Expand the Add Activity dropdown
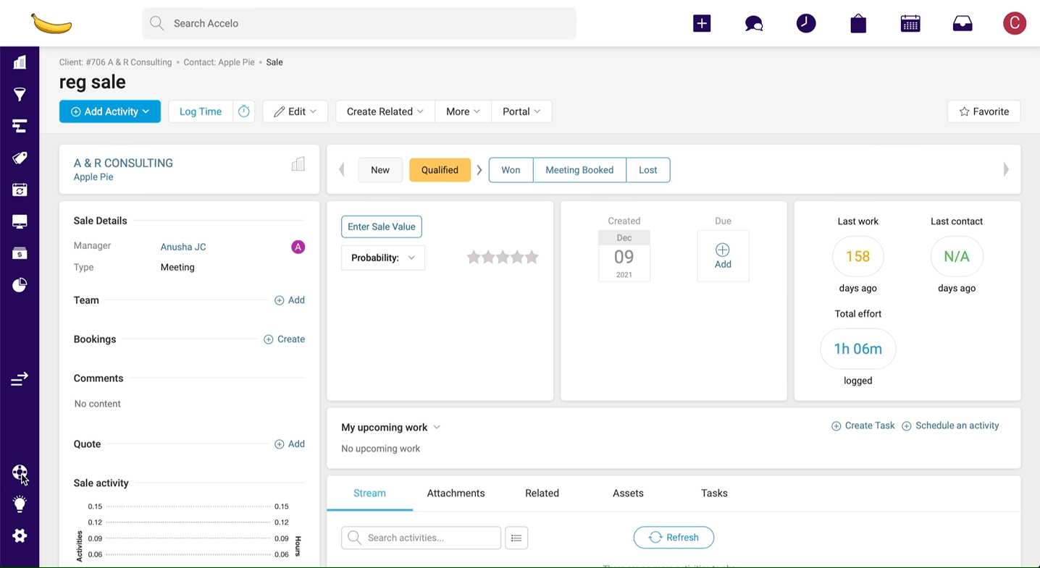This screenshot has height=568, width=1040. 110,111
